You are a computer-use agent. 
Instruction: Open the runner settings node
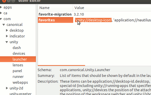[18, 77]
